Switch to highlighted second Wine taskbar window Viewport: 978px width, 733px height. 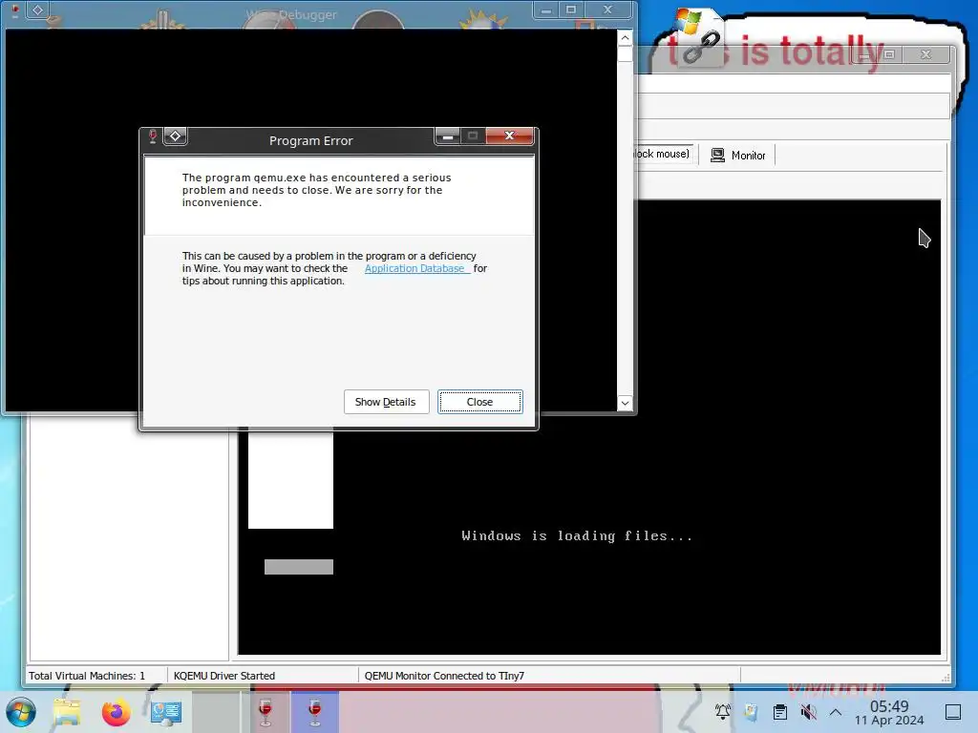point(315,712)
